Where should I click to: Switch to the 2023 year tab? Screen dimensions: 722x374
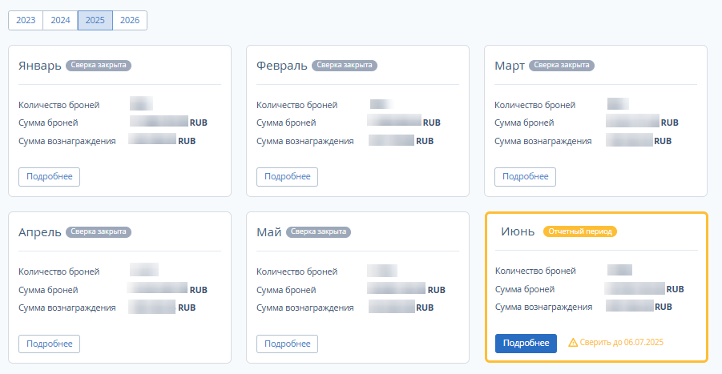coord(26,20)
